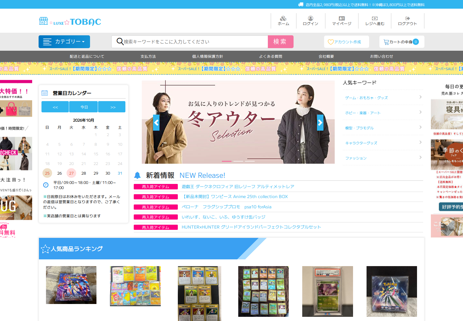This screenshot has width=463, height=321.
Task: Click the clock icon by business hours
Action: 46,185
